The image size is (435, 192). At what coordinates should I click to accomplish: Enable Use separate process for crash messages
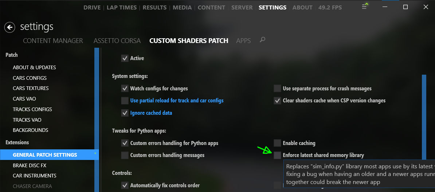click(x=278, y=89)
